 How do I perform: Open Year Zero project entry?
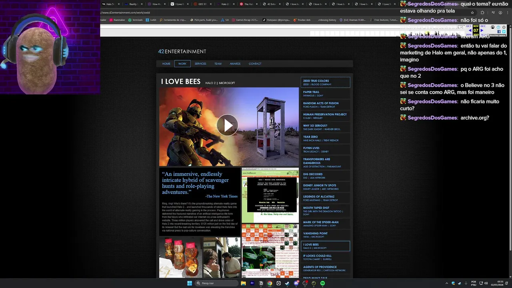(x=325, y=138)
